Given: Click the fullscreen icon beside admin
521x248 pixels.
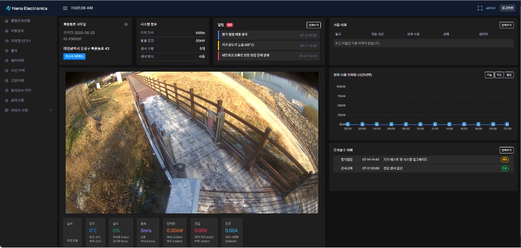Looking at the screenshot, I should (x=480, y=8).
